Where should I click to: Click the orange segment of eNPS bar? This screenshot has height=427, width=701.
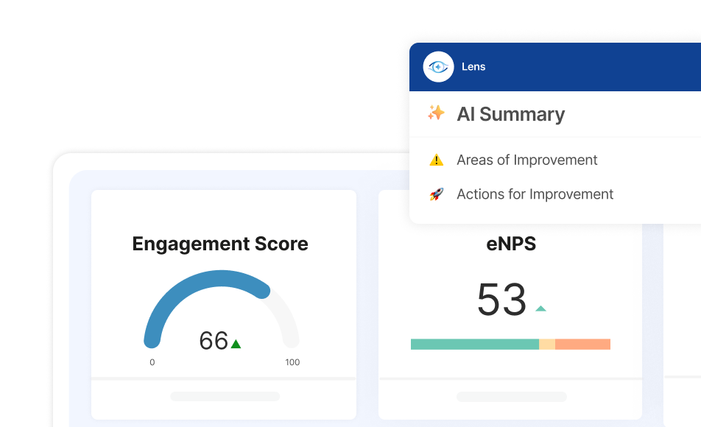(x=582, y=345)
